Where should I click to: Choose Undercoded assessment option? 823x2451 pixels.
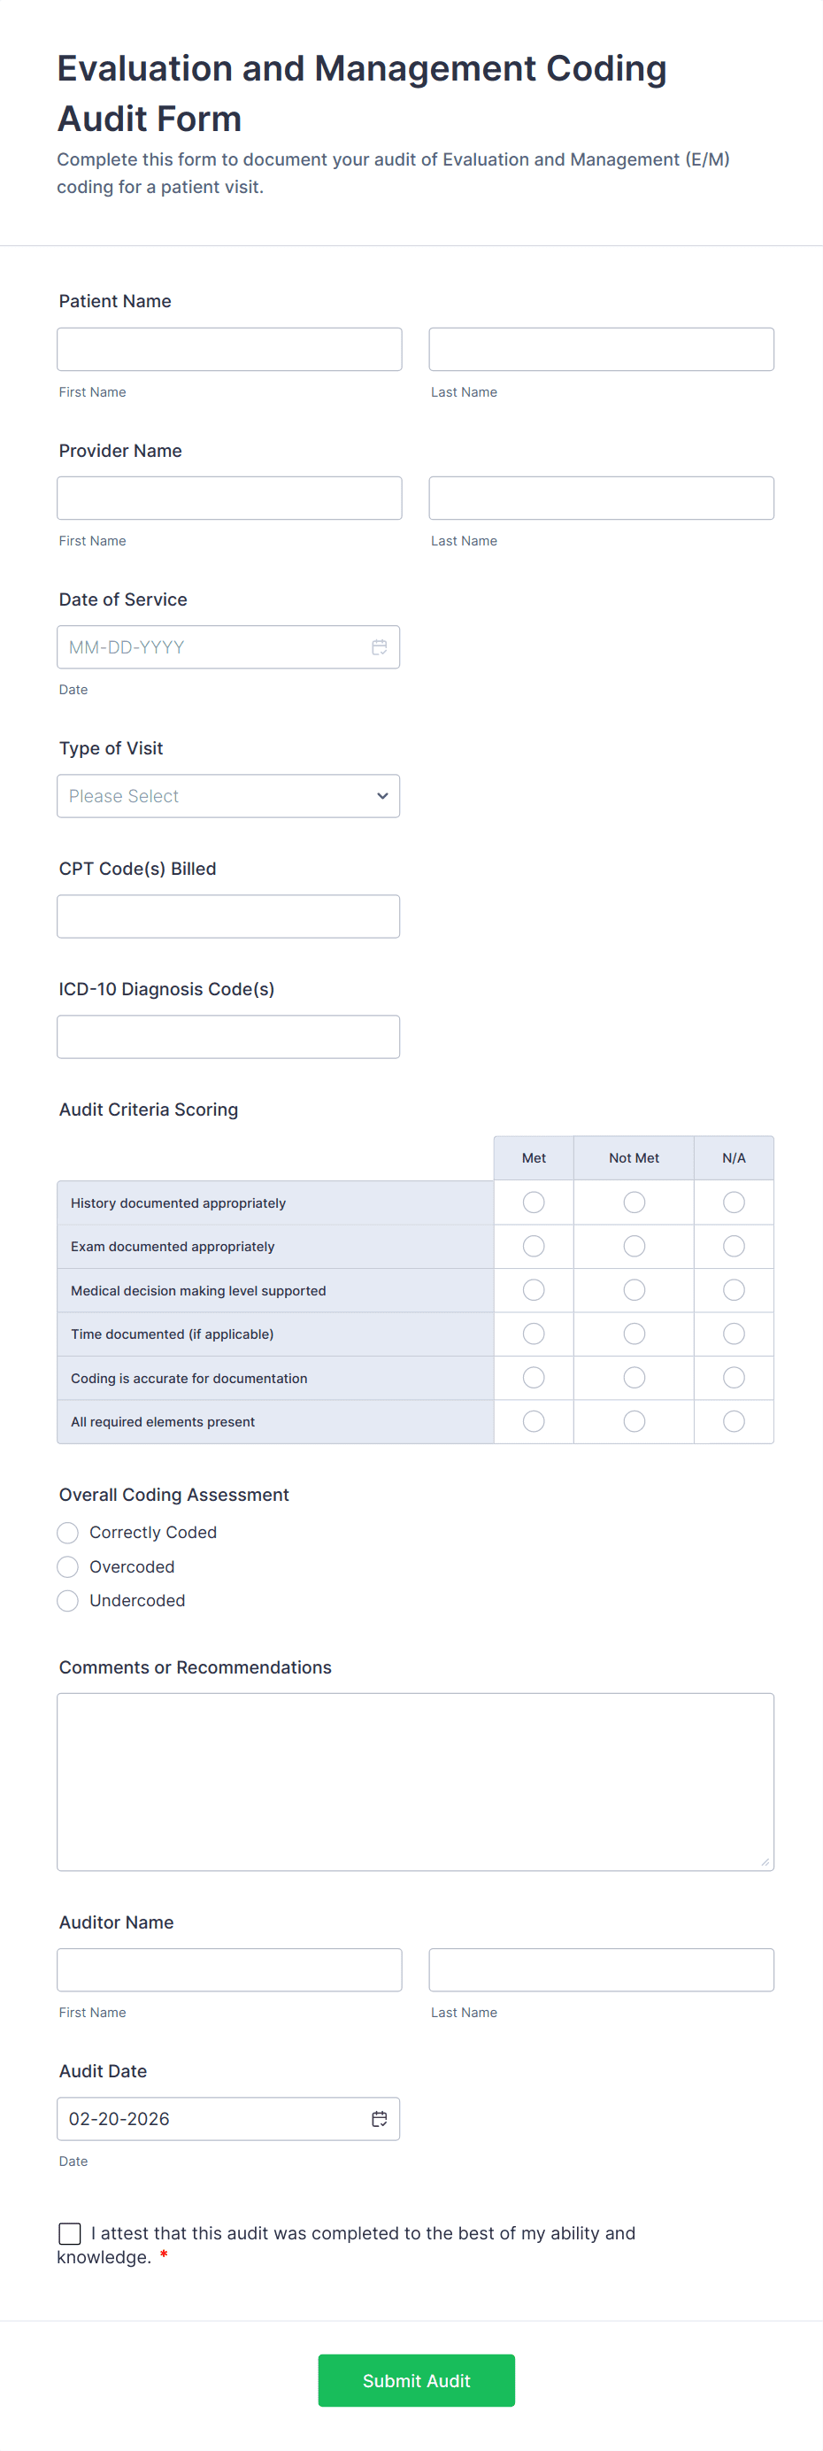[x=67, y=1601]
